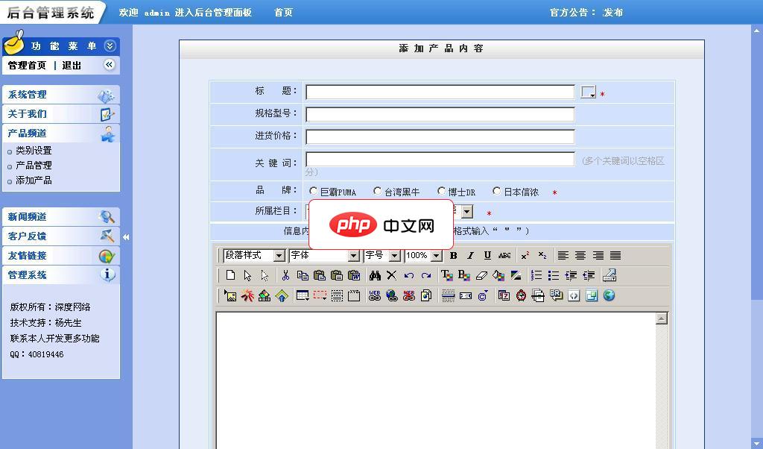Select the 日本信浓 brand radio button
This screenshot has height=449, width=763.
coord(496,191)
